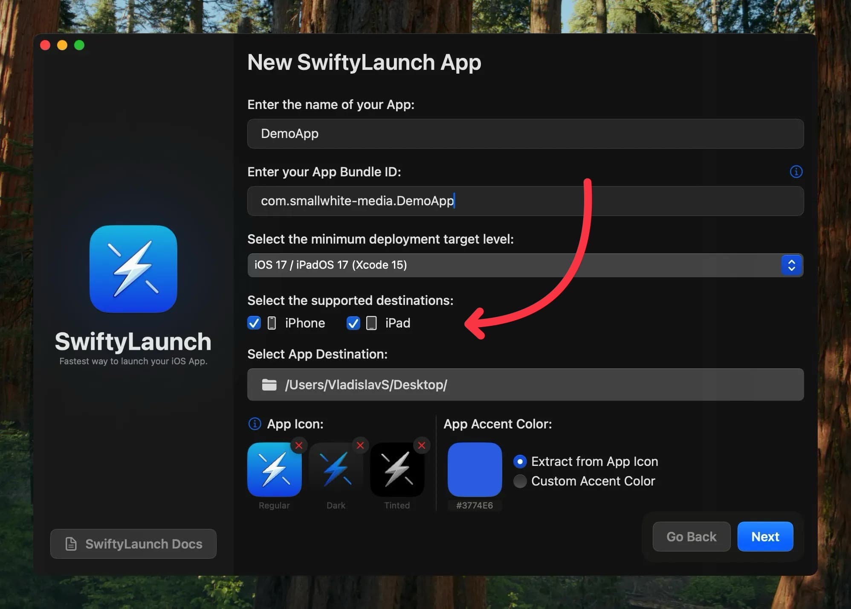Click the iPad label text

[x=398, y=323]
